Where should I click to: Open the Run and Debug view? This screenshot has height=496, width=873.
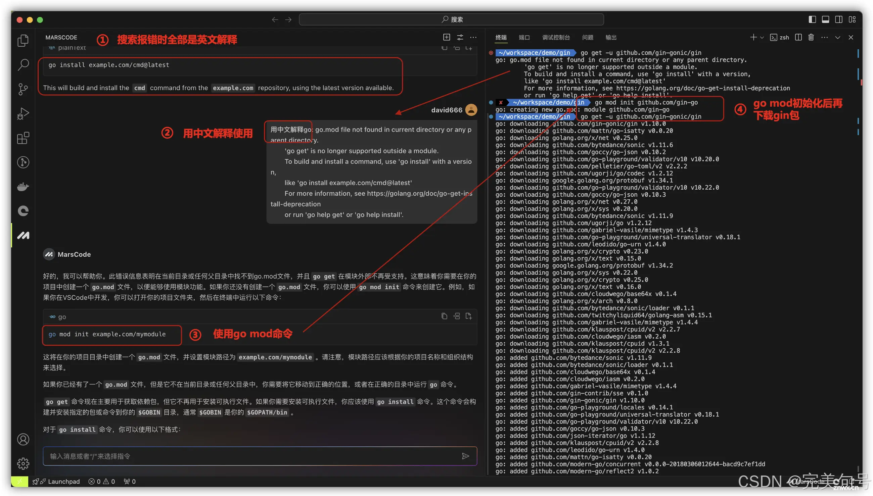[23, 113]
